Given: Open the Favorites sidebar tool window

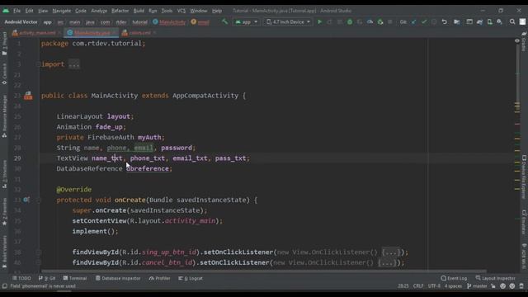Looking at the screenshot, I should (x=4, y=211).
